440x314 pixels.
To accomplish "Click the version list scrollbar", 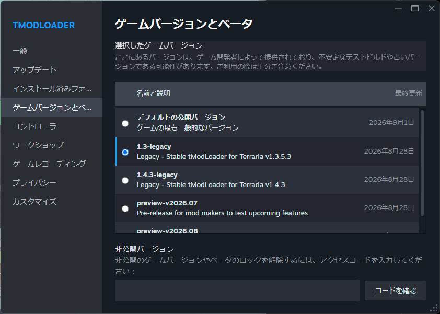I will (x=422, y=163).
